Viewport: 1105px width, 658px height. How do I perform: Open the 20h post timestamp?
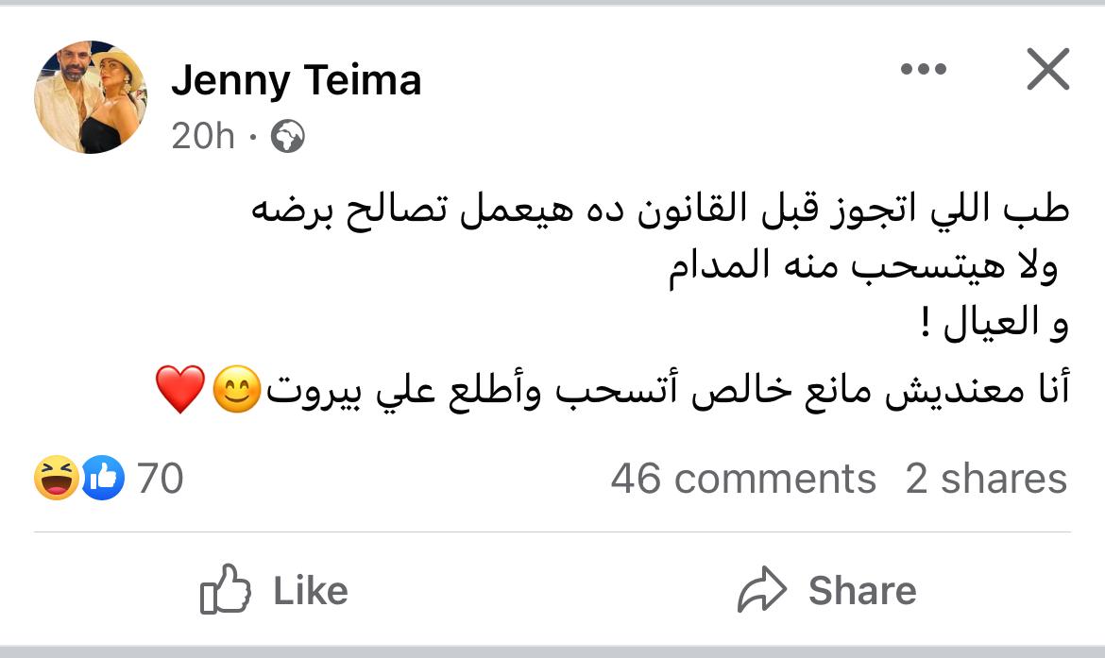(202, 137)
